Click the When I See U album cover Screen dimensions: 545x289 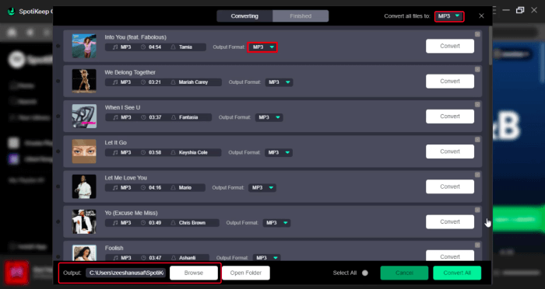[84, 117]
